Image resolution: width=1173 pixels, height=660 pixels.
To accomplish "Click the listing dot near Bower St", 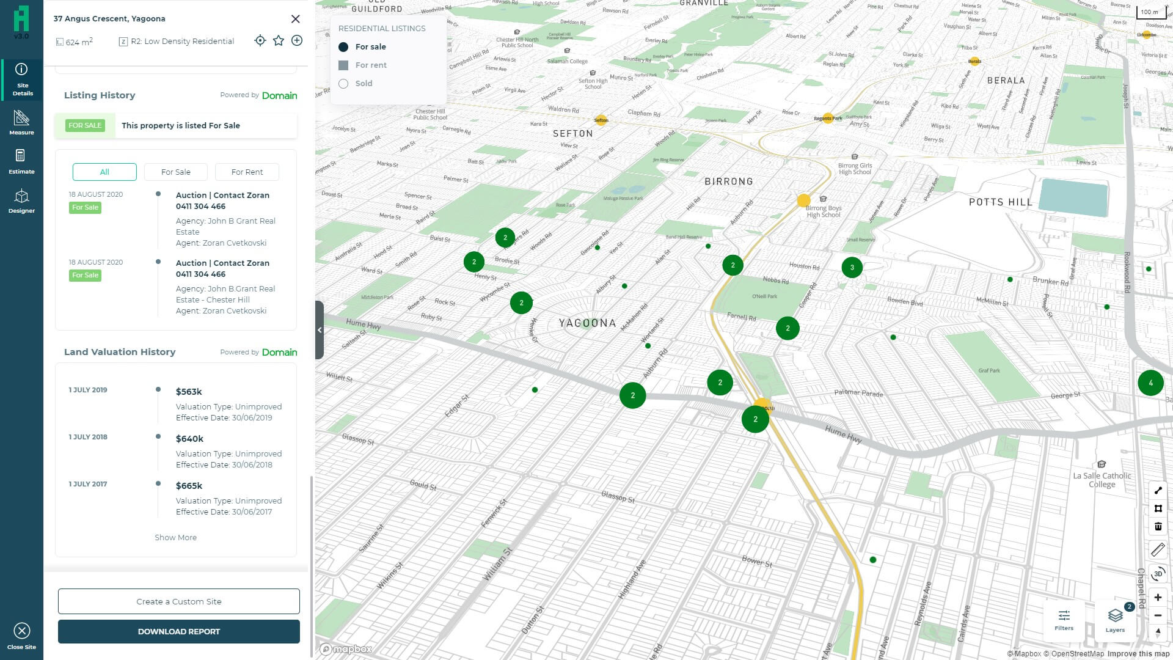I will point(873,560).
